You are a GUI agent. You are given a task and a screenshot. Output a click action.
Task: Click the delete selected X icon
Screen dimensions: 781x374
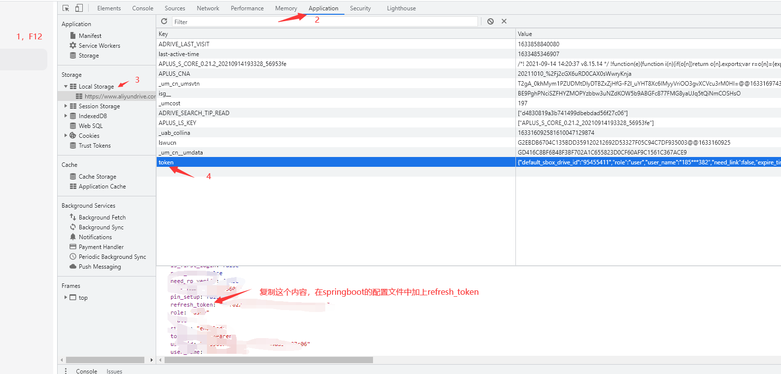pyautogui.click(x=504, y=21)
